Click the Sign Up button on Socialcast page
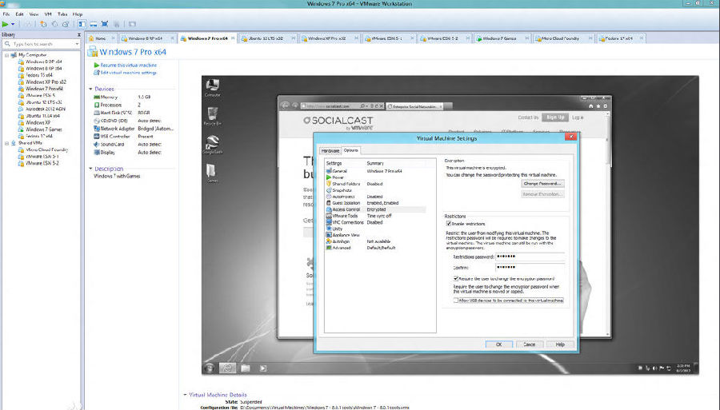 [555, 117]
